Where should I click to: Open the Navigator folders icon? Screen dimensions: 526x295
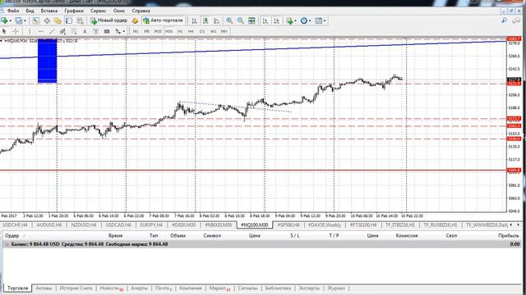click(x=58, y=20)
